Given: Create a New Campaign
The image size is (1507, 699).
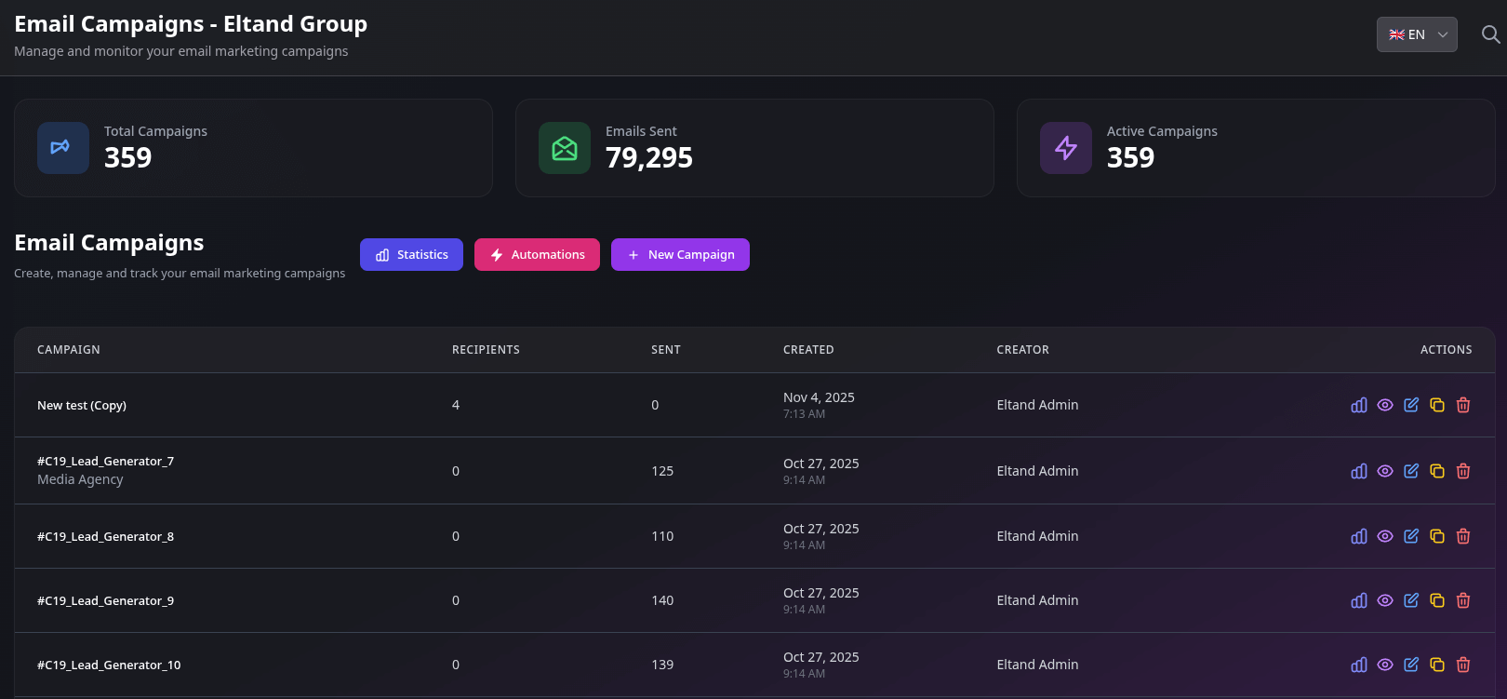Looking at the screenshot, I should [680, 255].
